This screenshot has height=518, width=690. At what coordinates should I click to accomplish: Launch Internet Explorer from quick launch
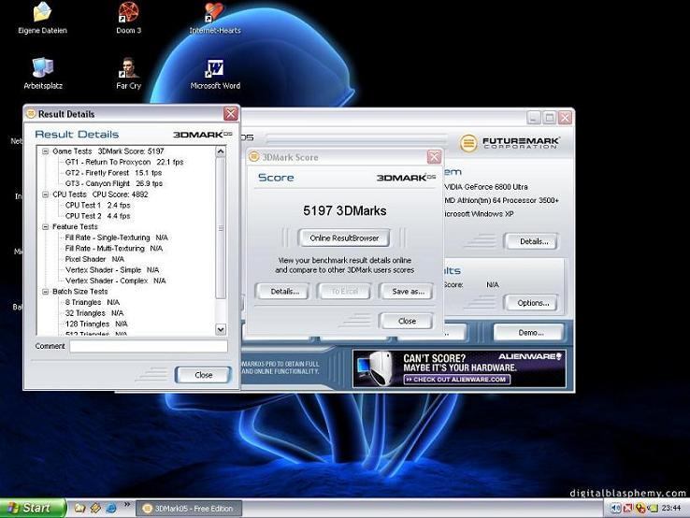click(x=111, y=508)
